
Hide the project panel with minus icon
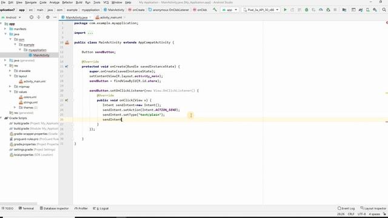(55, 18)
